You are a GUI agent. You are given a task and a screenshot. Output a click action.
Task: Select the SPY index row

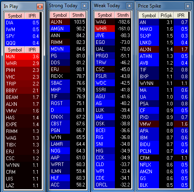coord(22,36)
